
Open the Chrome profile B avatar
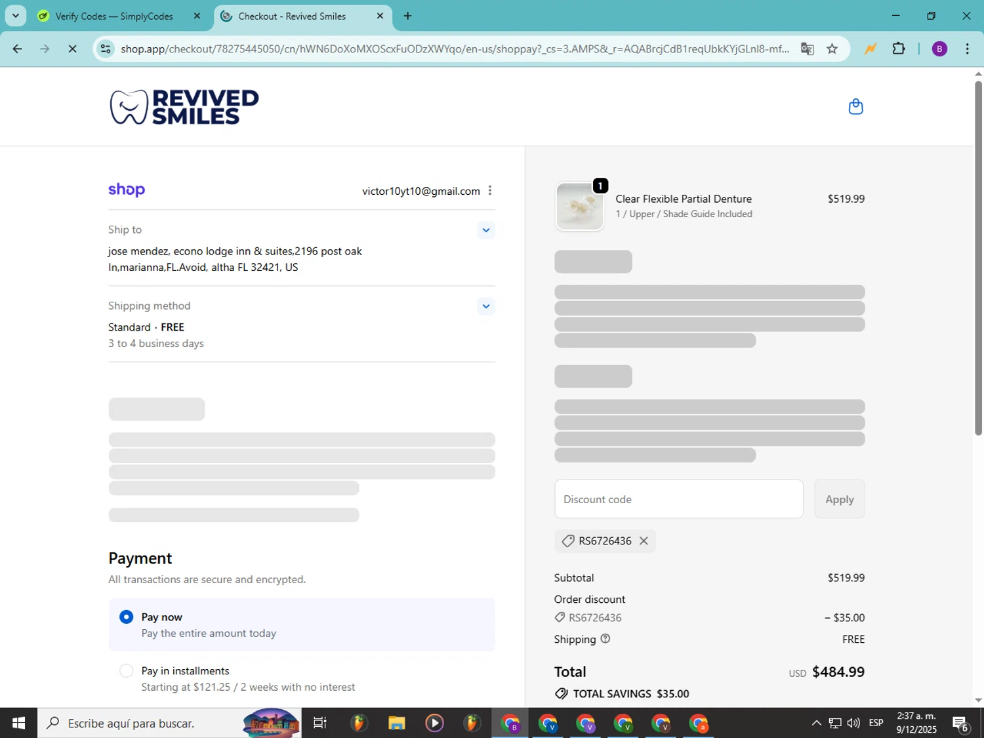tap(939, 49)
